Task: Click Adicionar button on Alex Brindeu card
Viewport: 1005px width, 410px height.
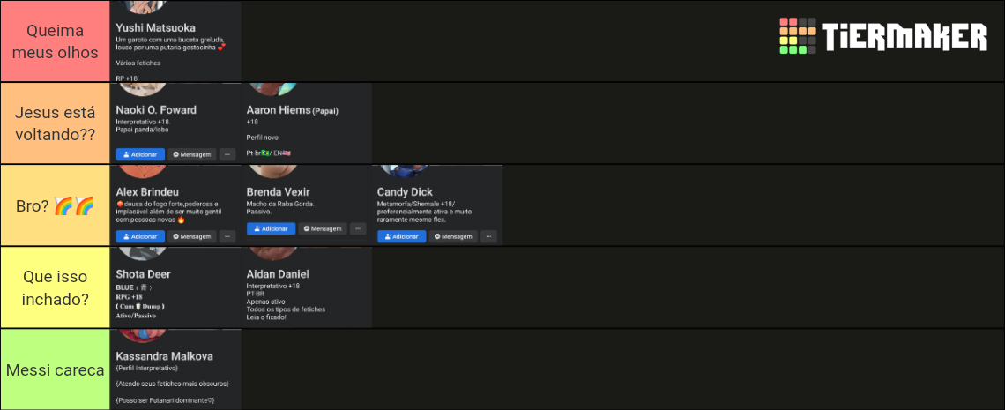Action: 140,236
